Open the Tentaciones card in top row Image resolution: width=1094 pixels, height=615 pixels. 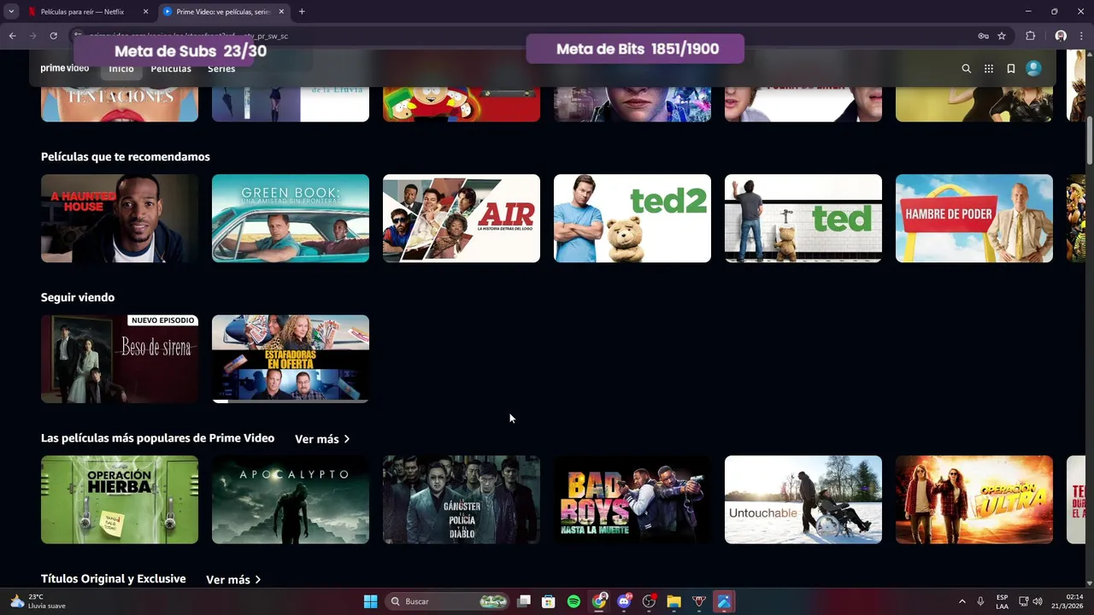pyautogui.click(x=120, y=102)
